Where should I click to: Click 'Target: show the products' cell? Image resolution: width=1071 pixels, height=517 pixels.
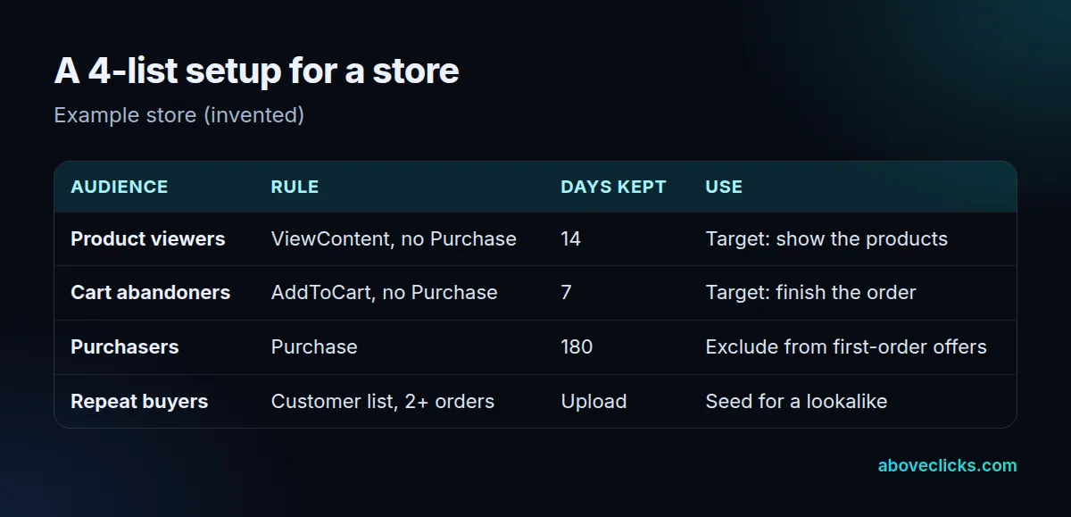tap(826, 239)
